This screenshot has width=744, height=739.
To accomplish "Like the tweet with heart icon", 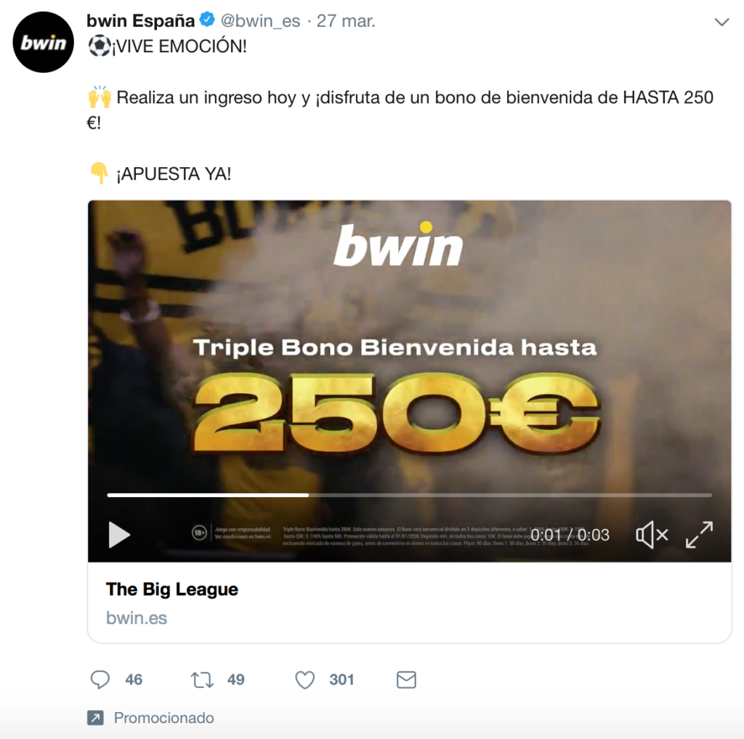I will tap(304, 679).
